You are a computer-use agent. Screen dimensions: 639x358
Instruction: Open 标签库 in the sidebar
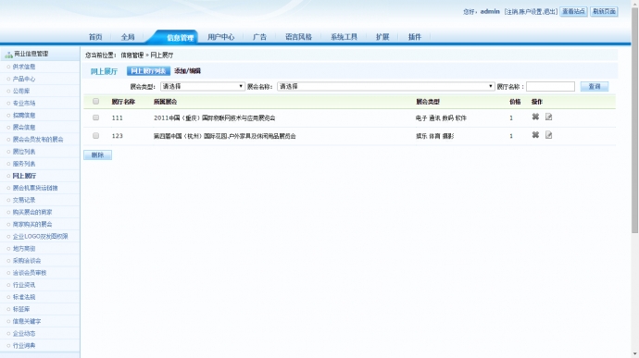[x=20, y=309]
